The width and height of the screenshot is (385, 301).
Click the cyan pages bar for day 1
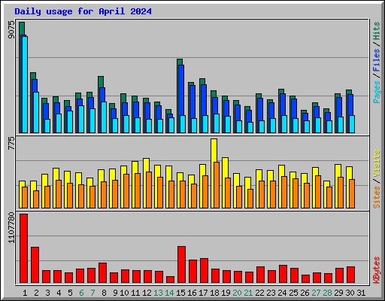click(x=25, y=84)
